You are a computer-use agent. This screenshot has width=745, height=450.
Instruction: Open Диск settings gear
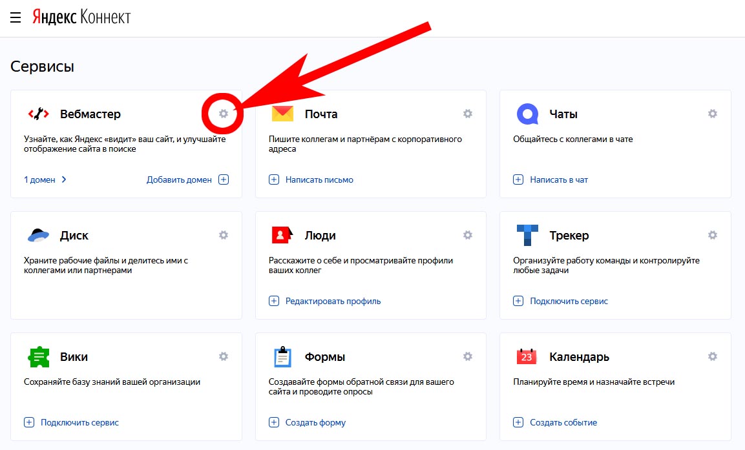coord(224,235)
